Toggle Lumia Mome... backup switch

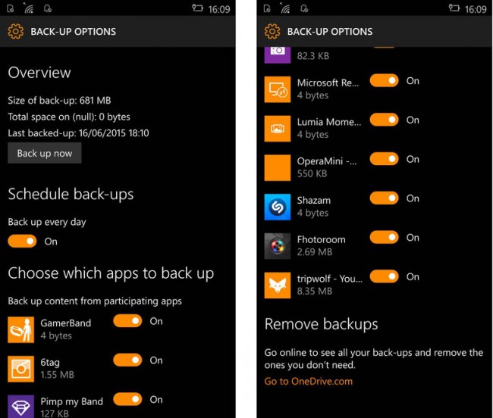point(385,120)
